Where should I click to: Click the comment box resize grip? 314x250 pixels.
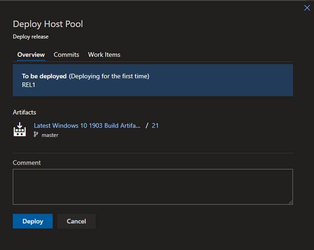pos(291,202)
